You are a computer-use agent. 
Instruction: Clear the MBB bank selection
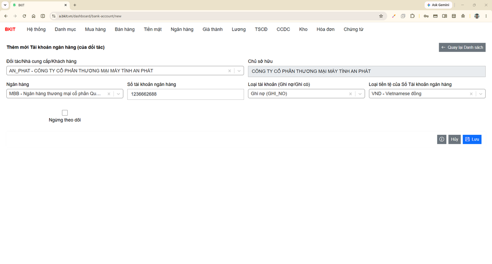(x=109, y=94)
